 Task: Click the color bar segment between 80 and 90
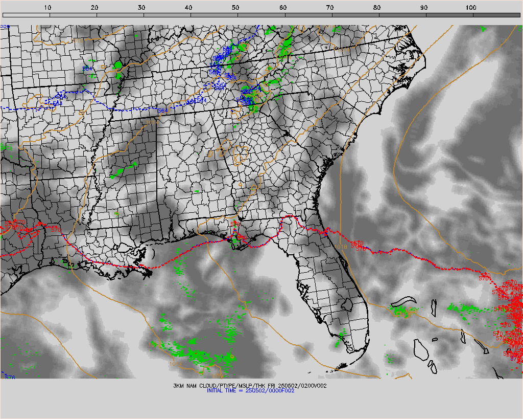pos(402,15)
